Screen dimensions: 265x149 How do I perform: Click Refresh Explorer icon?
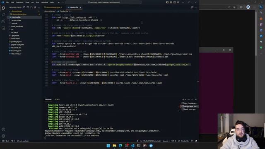(x=31, y=7)
